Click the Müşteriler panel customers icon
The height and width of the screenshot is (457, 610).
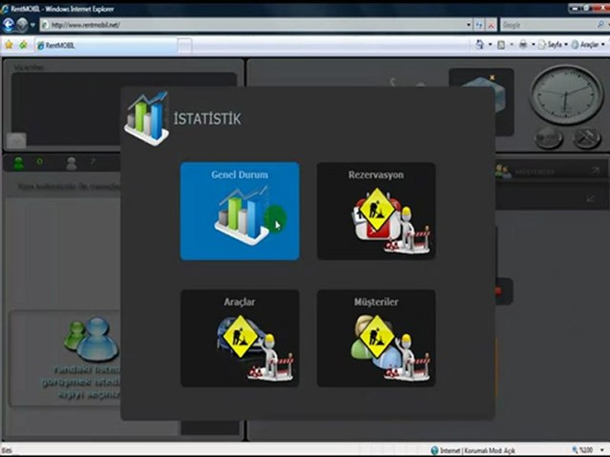pos(503,171)
